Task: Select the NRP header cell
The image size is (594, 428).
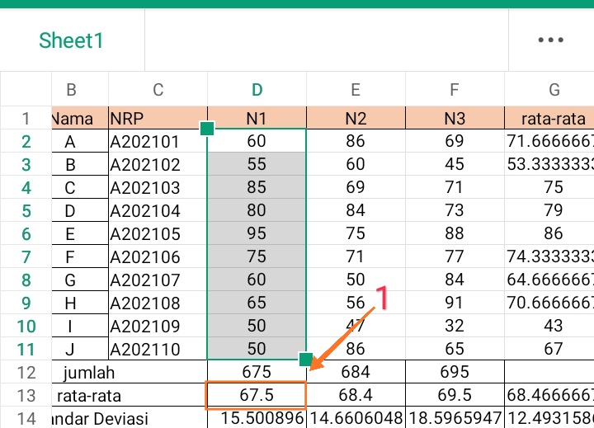Action: [158, 118]
